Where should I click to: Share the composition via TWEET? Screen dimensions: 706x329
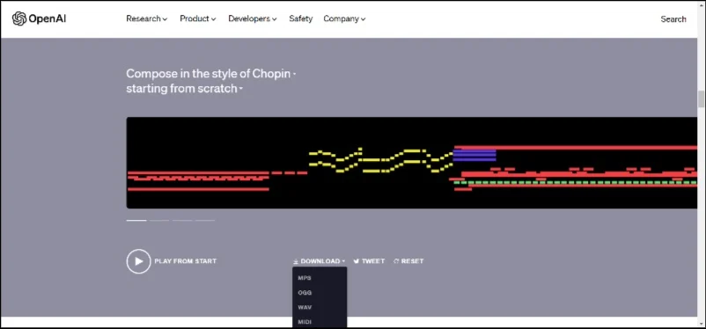click(x=369, y=261)
